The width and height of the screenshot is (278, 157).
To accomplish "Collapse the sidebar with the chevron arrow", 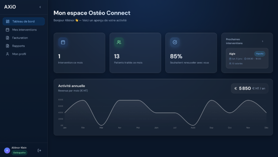I will click(x=40, y=7).
